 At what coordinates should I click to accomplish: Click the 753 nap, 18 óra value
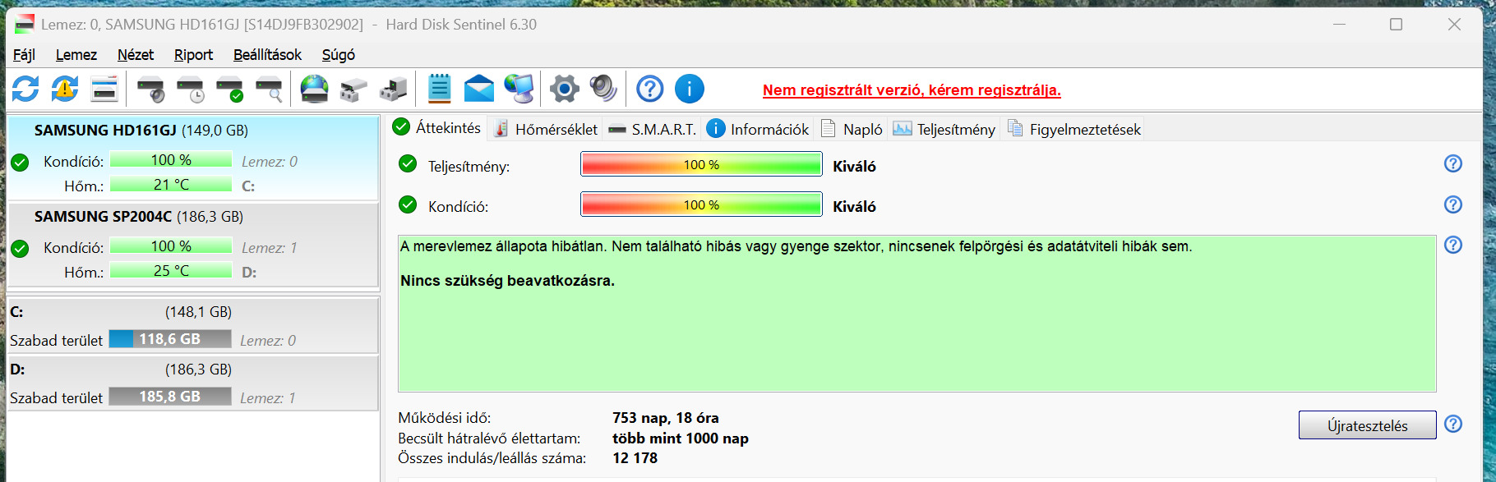pyautogui.click(x=666, y=418)
